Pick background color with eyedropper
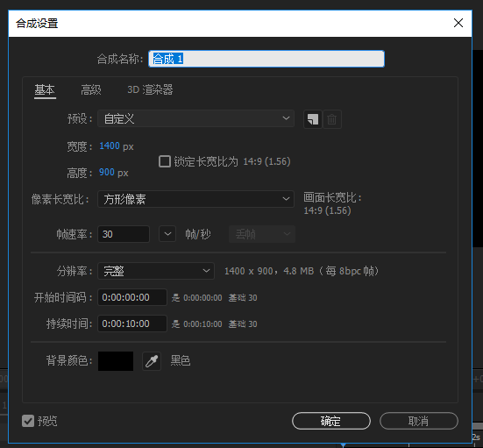Screen dimensions: 483x448 (x=152, y=361)
